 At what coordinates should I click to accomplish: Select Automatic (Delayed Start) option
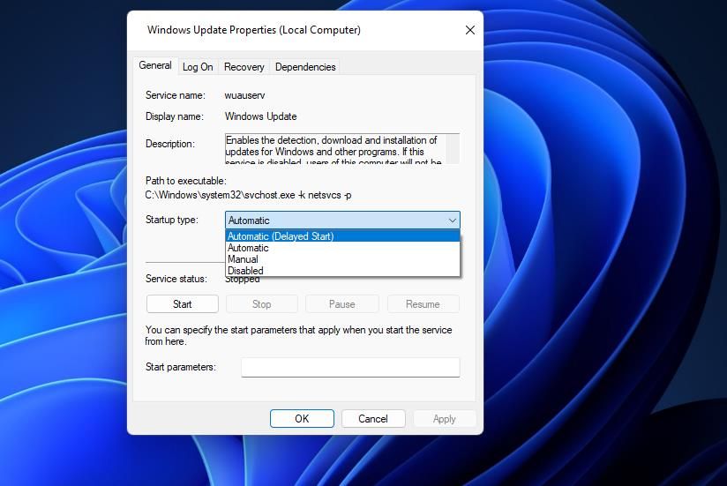(342, 236)
